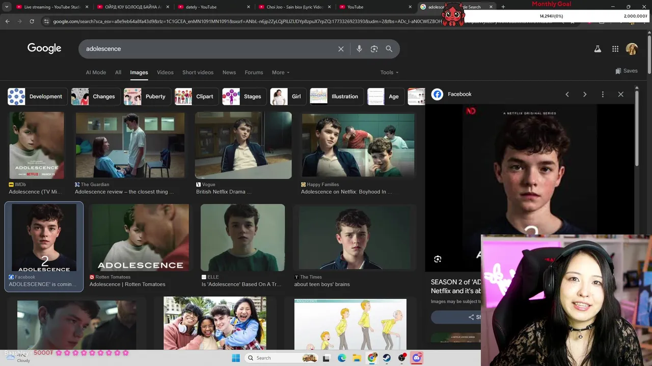Open Steam from taskbar

coord(387,358)
